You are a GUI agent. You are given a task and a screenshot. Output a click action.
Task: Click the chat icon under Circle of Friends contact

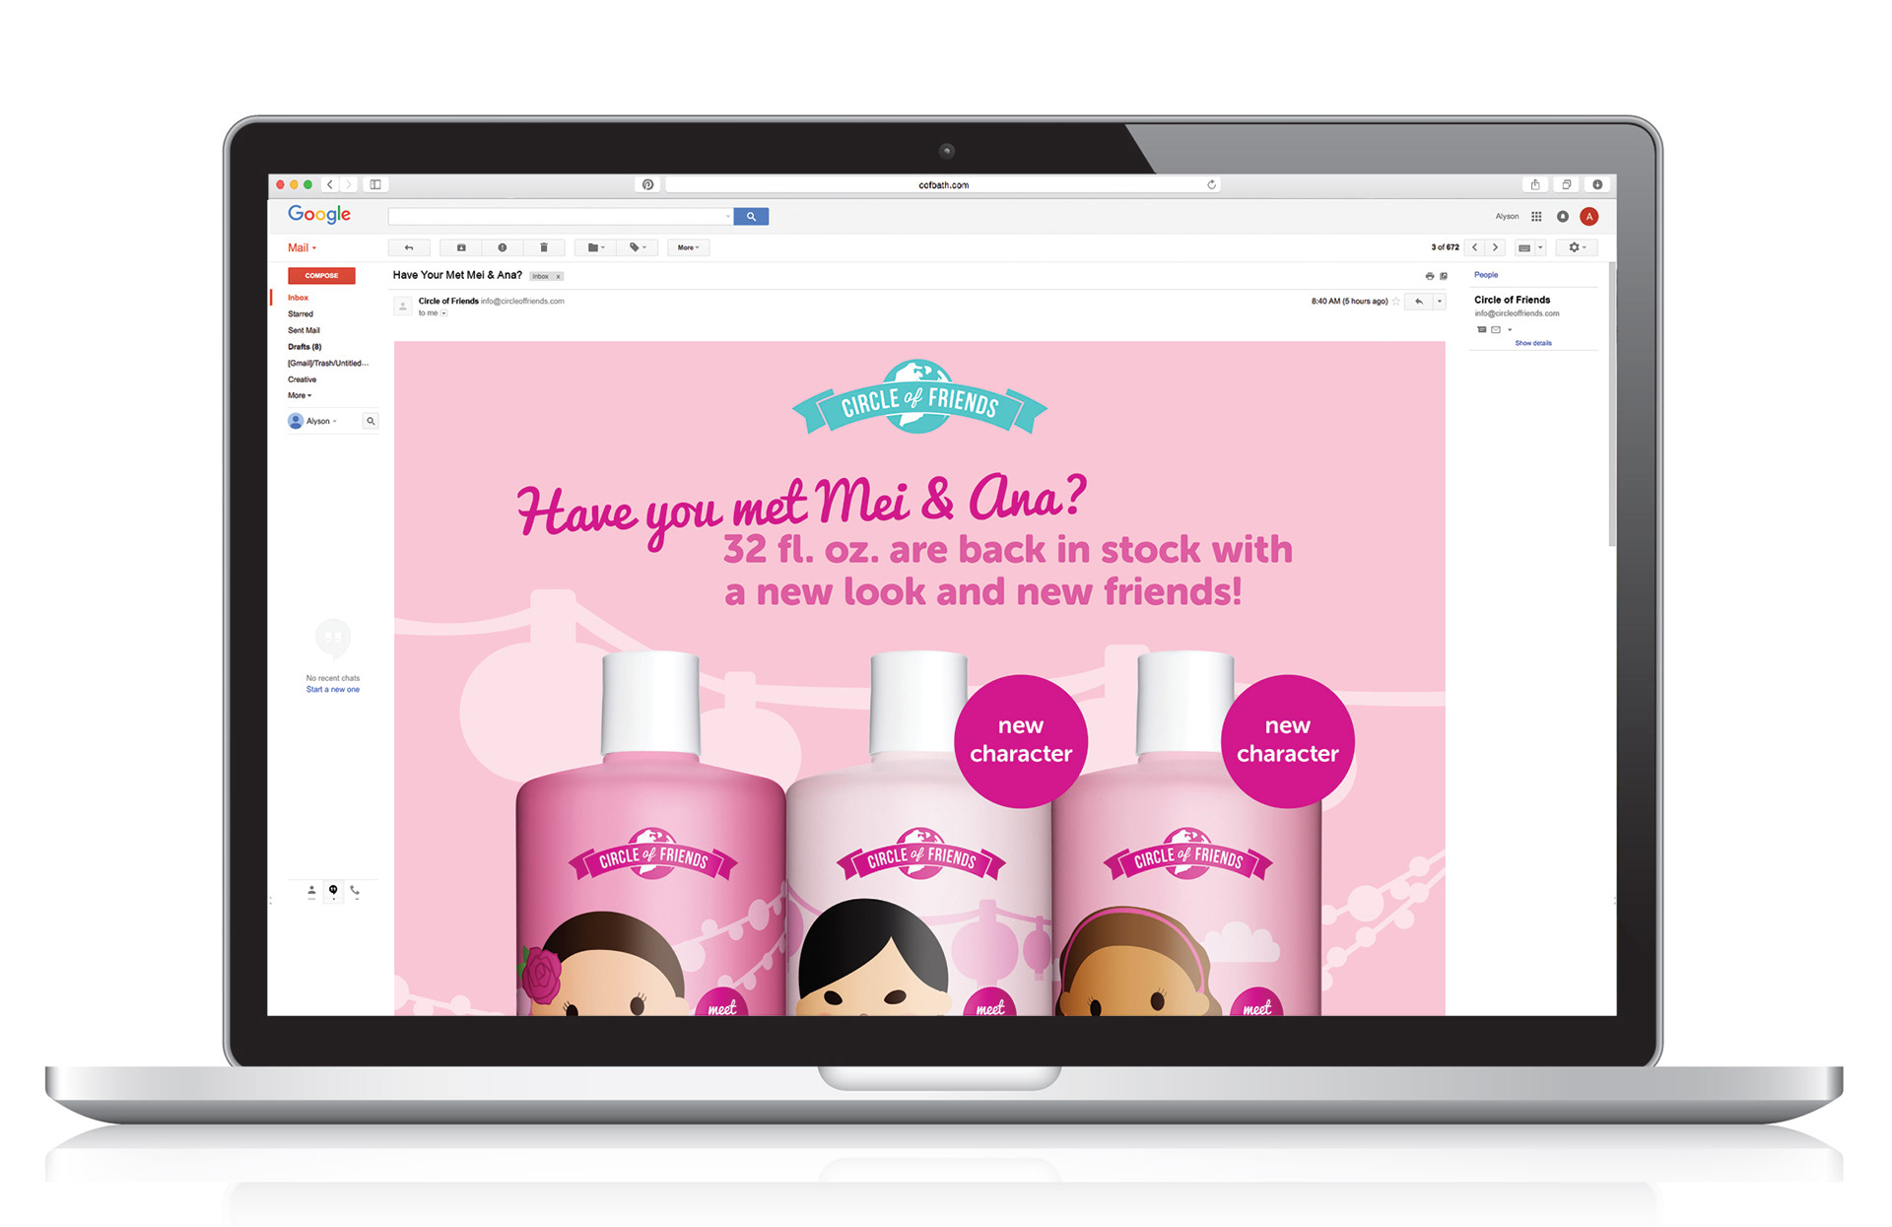click(1481, 330)
